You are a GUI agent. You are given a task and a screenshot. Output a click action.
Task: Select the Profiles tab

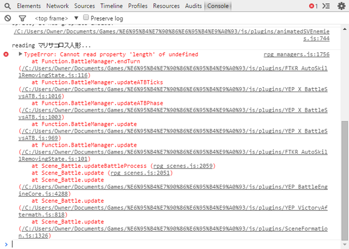(138, 6)
